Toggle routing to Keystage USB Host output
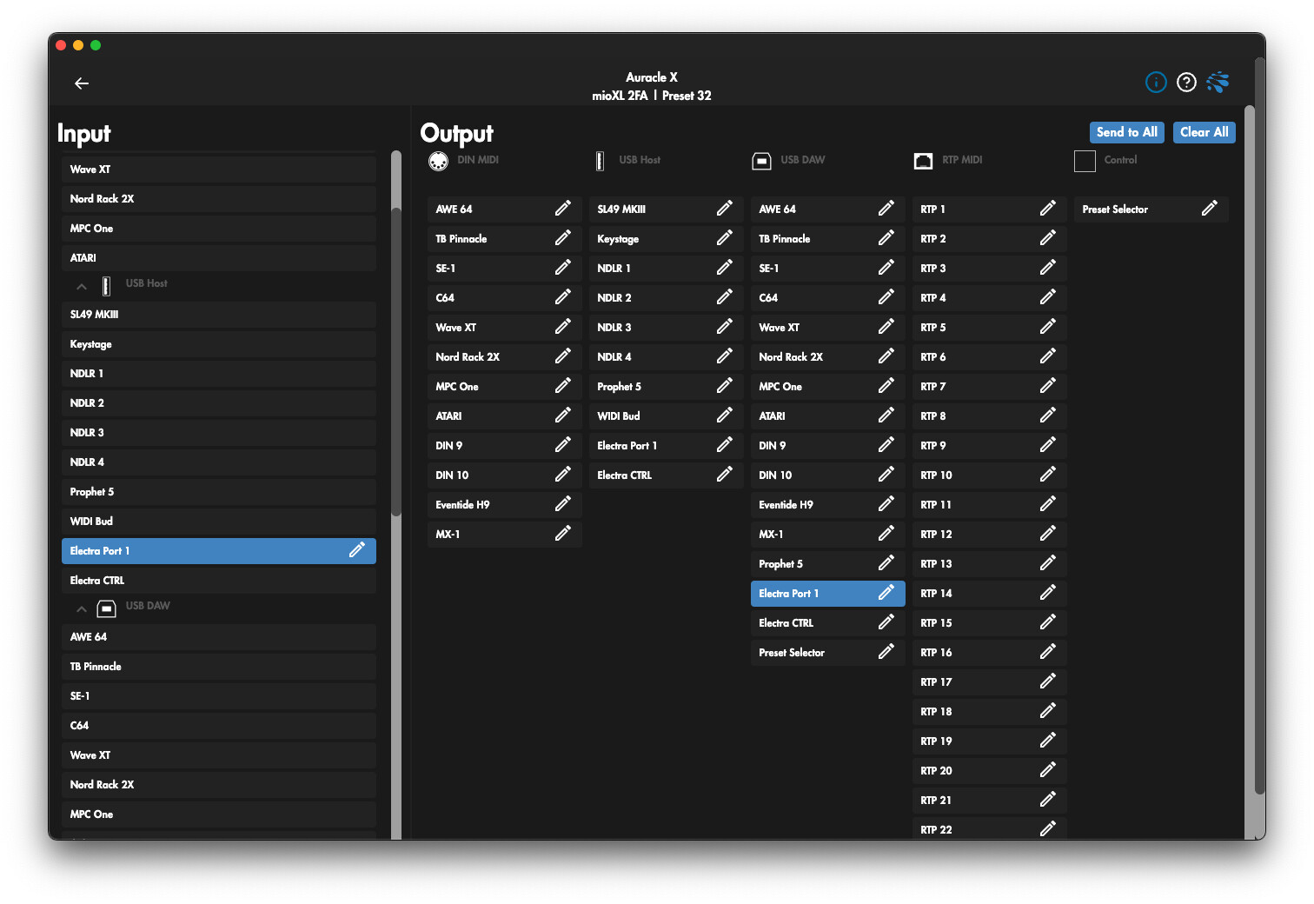The width and height of the screenshot is (1314, 904). click(x=666, y=239)
